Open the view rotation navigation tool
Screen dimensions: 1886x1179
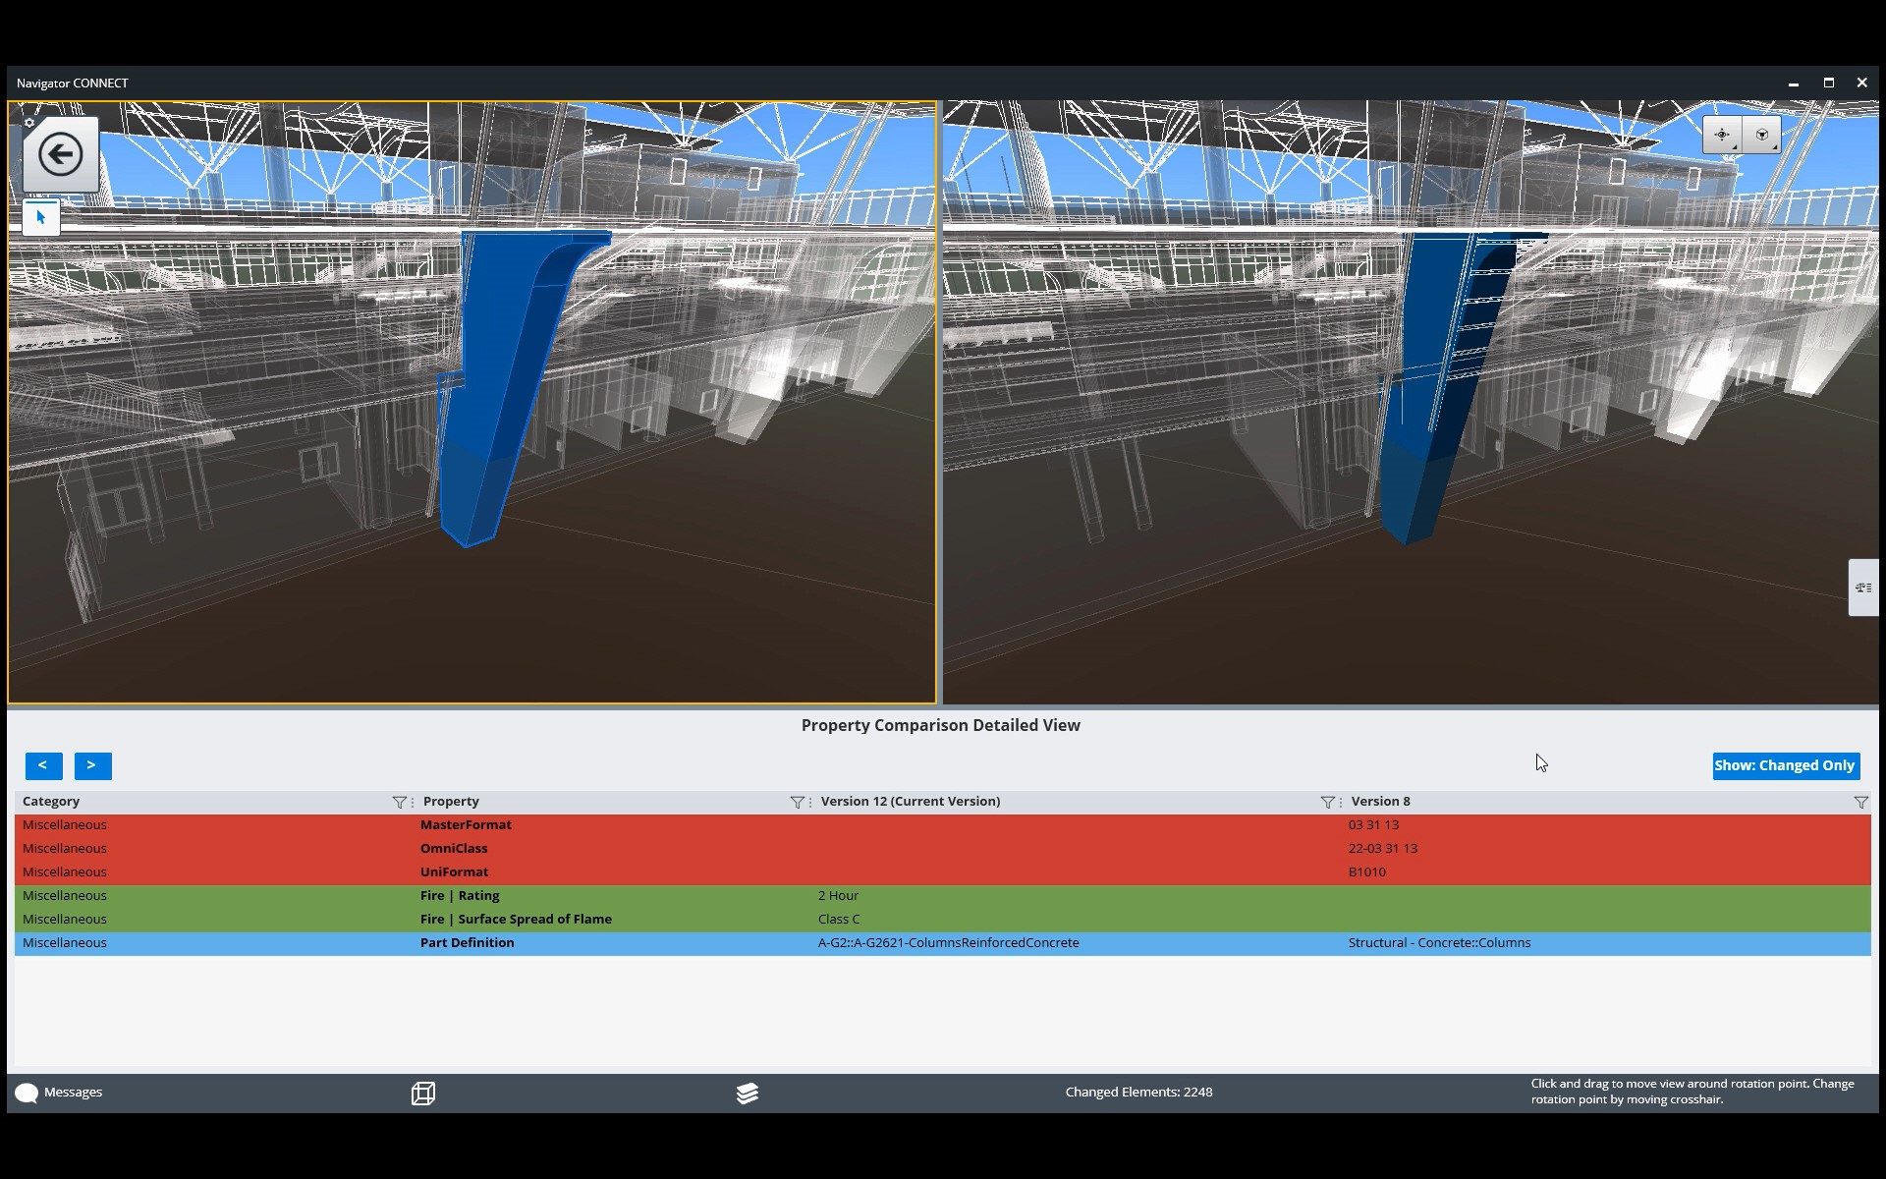point(1722,135)
